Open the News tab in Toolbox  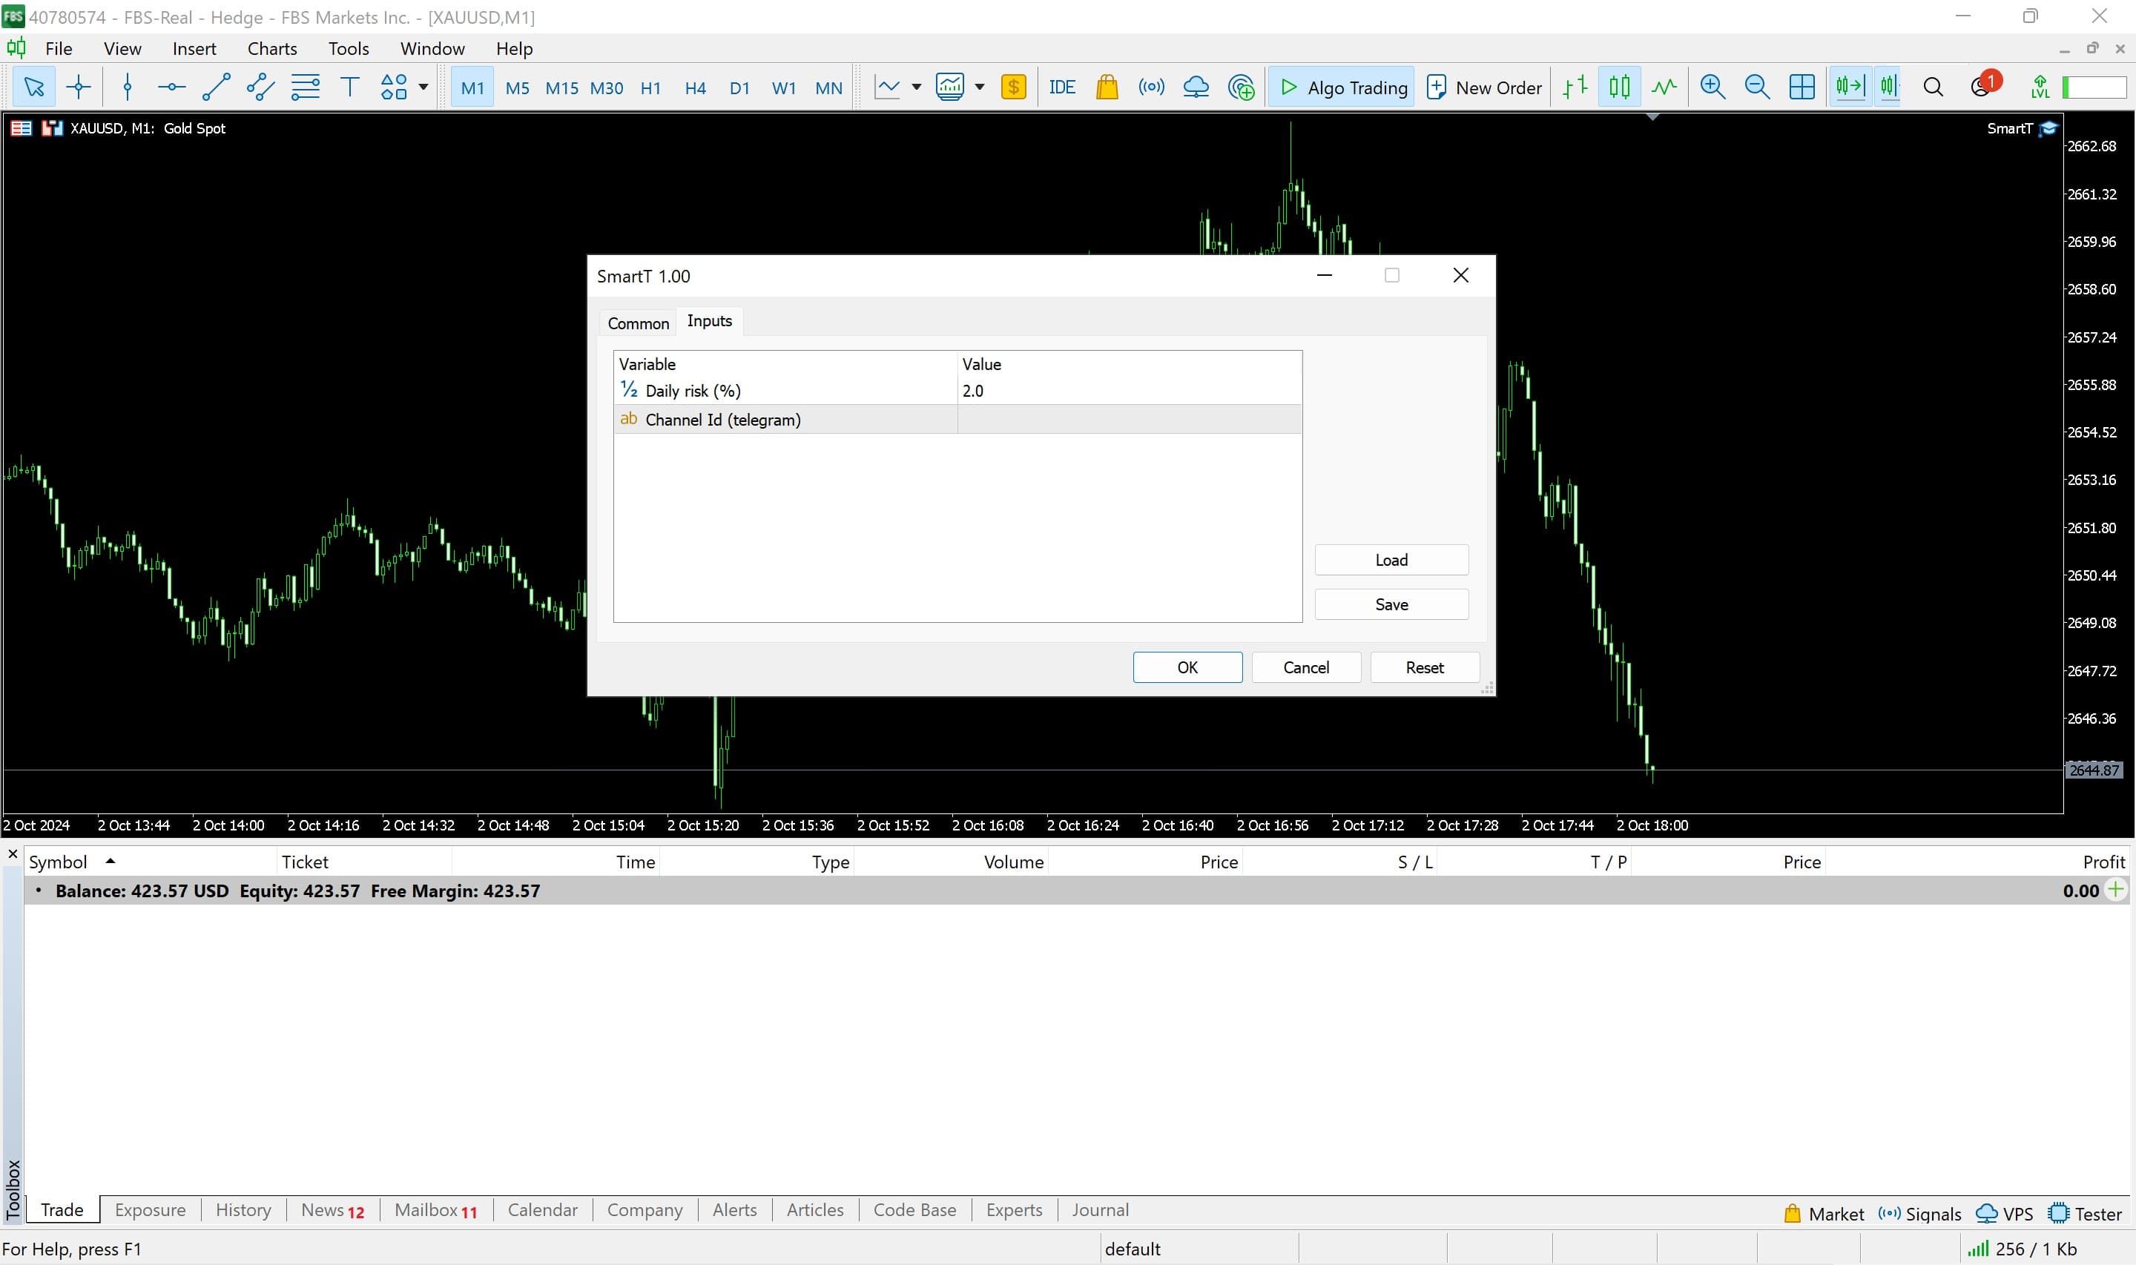pos(332,1209)
